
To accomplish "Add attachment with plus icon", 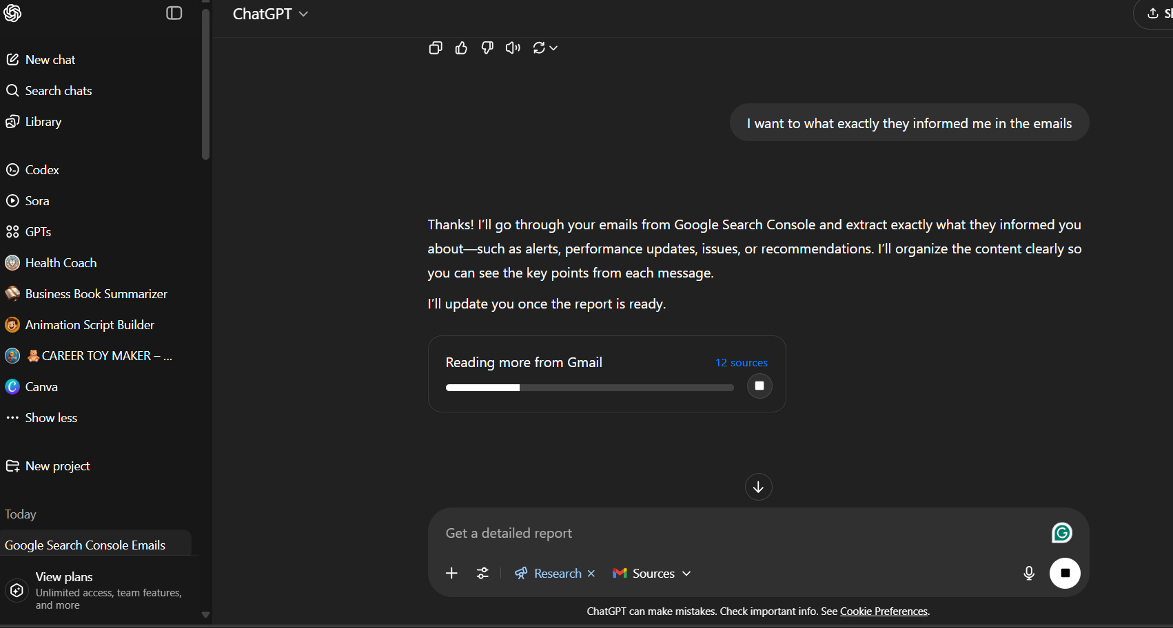I will click(x=451, y=573).
